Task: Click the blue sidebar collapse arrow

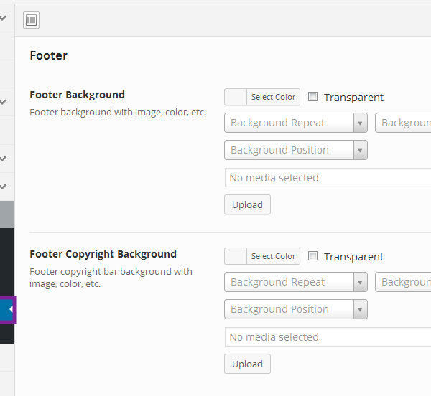Action: 8,309
